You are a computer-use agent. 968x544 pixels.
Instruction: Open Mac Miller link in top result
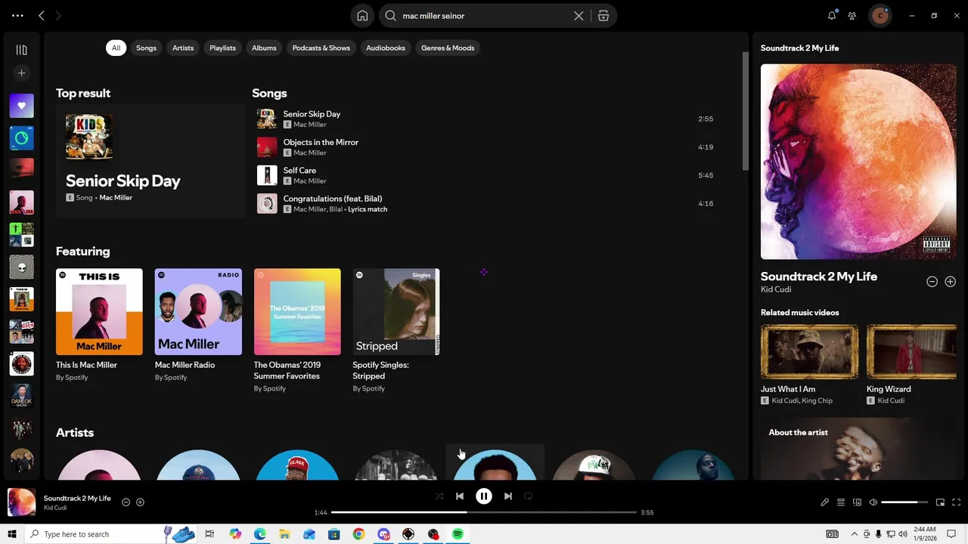pos(116,197)
